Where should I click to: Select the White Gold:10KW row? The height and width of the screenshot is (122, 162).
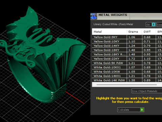127,72
